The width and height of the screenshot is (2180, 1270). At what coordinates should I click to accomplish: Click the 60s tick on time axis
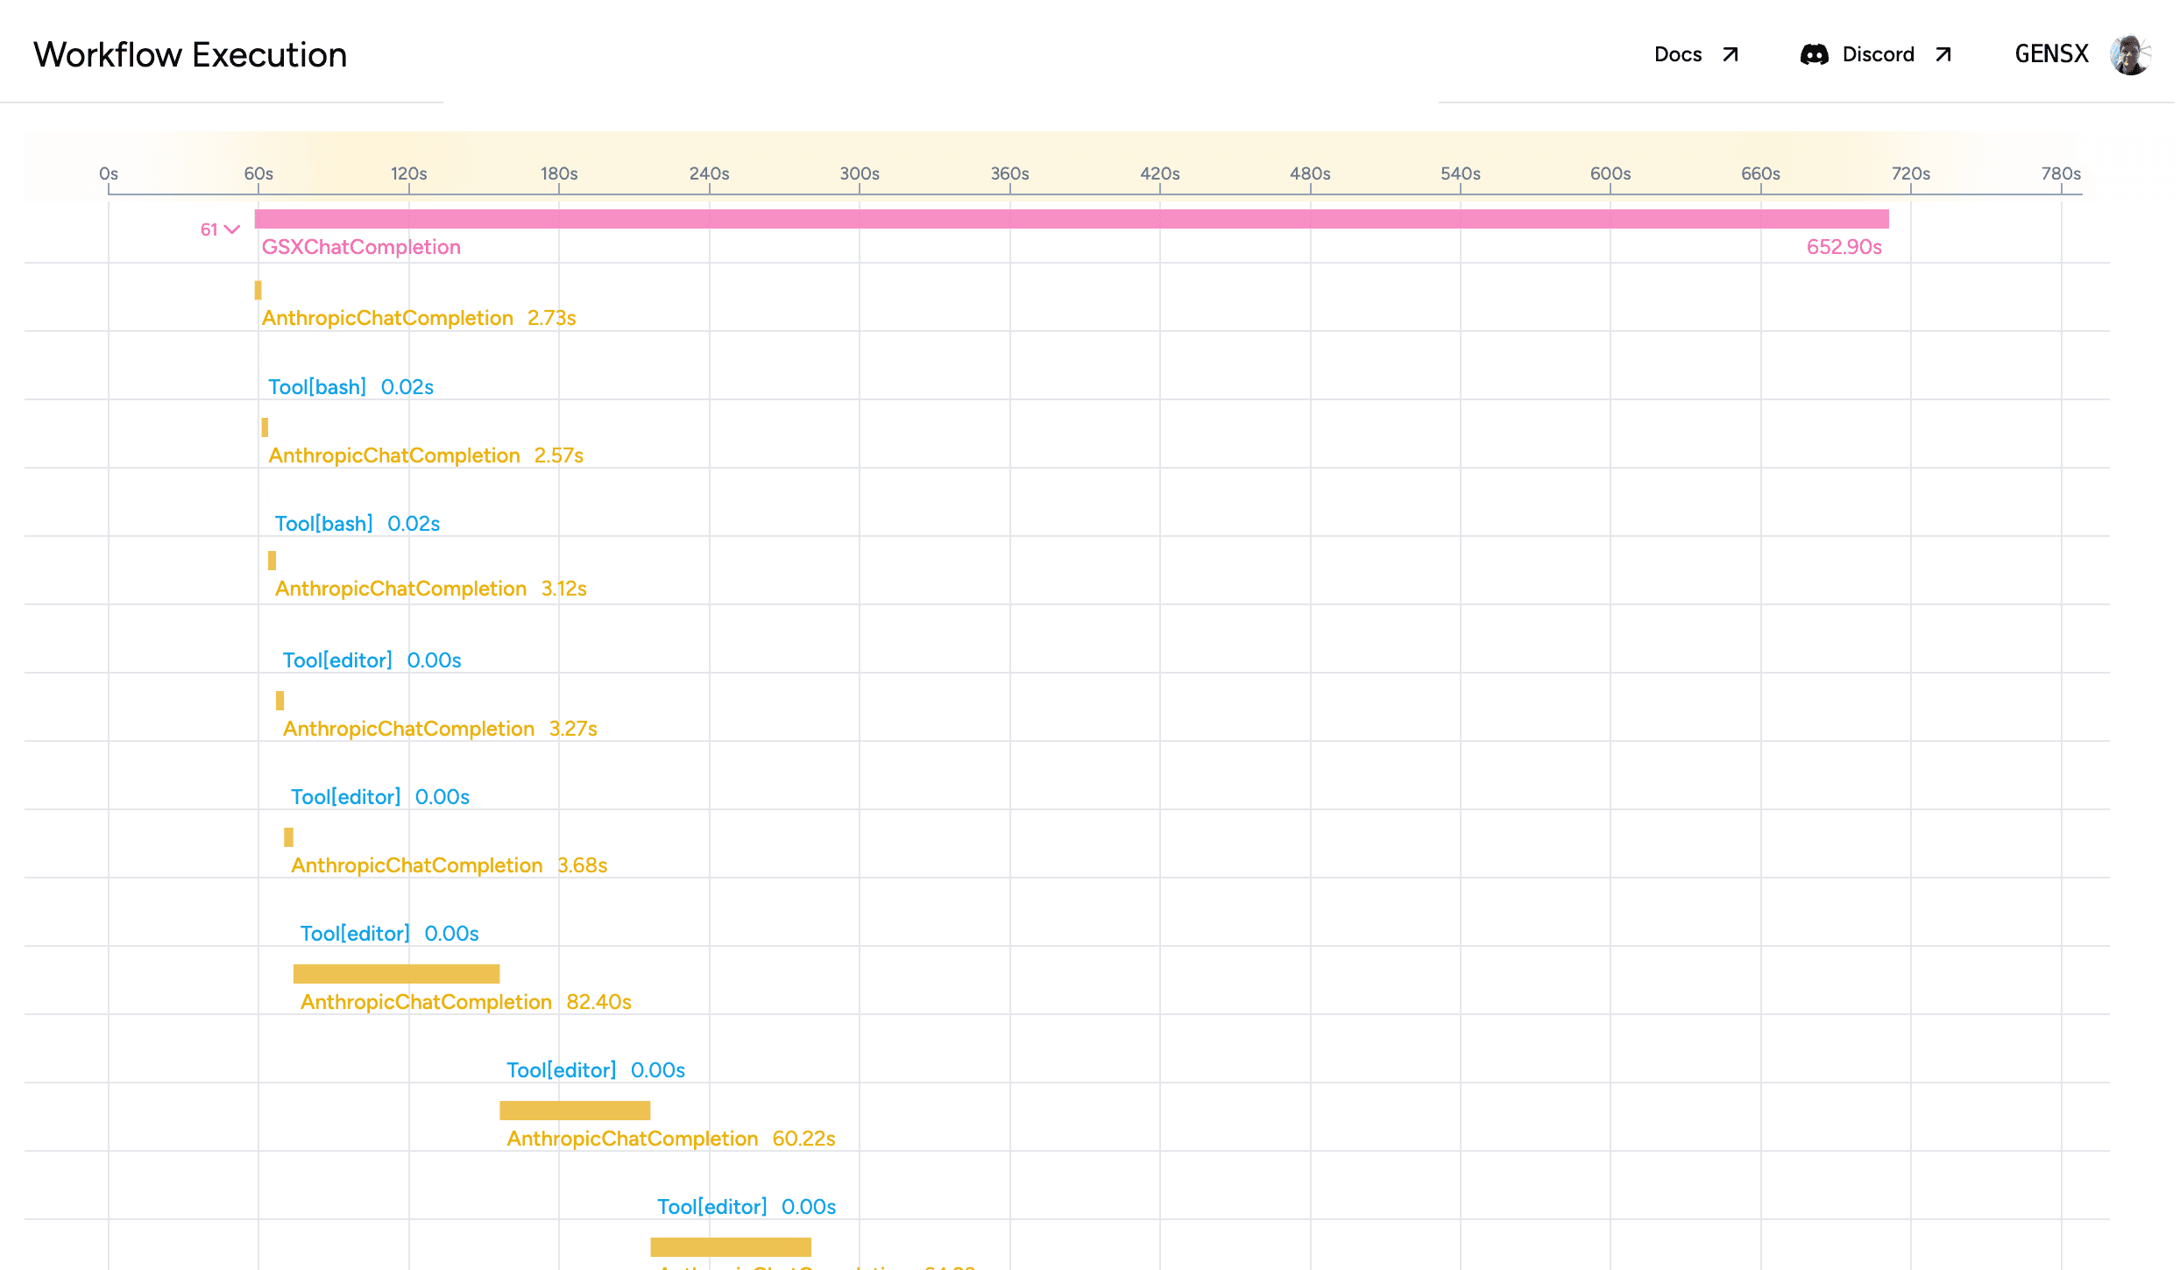click(258, 173)
